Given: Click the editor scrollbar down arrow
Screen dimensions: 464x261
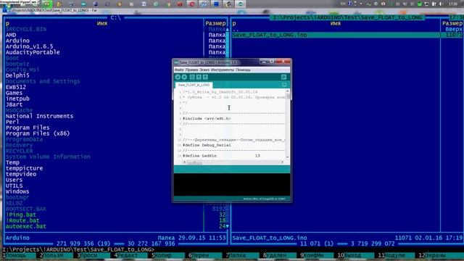Looking at the screenshot, I should 288,157.
